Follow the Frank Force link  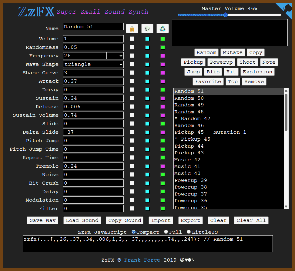[142, 260]
